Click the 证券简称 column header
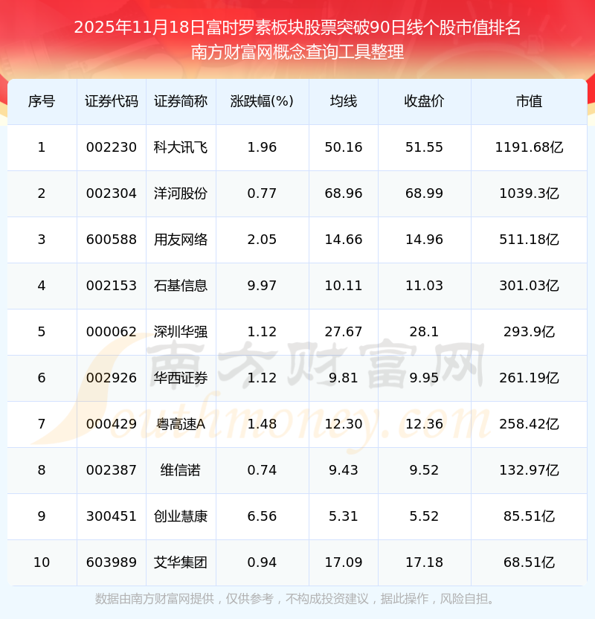The image size is (595, 619). click(x=181, y=101)
